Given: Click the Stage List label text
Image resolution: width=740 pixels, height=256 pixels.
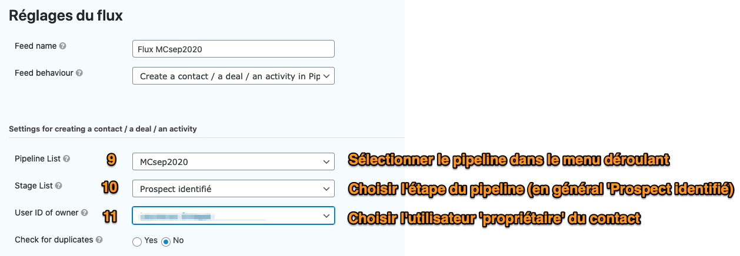Looking at the screenshot, I should click(x=33, y=186).
